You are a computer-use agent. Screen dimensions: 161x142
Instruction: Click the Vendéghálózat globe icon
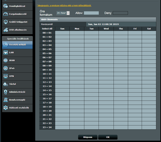tap(5, 6)
